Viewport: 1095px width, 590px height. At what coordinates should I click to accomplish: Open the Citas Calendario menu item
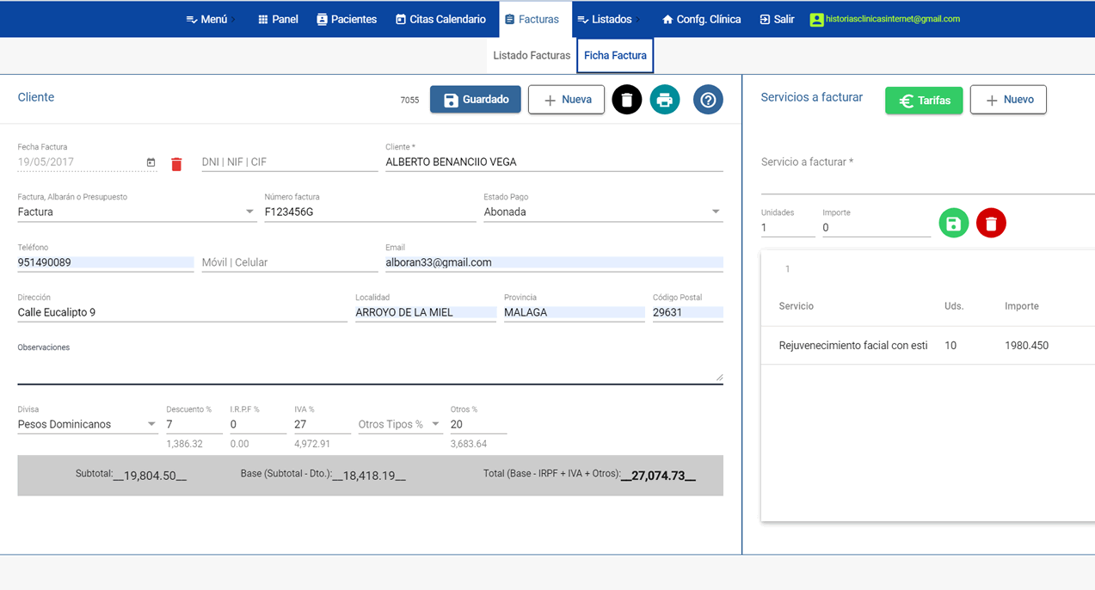coord(440,19)
